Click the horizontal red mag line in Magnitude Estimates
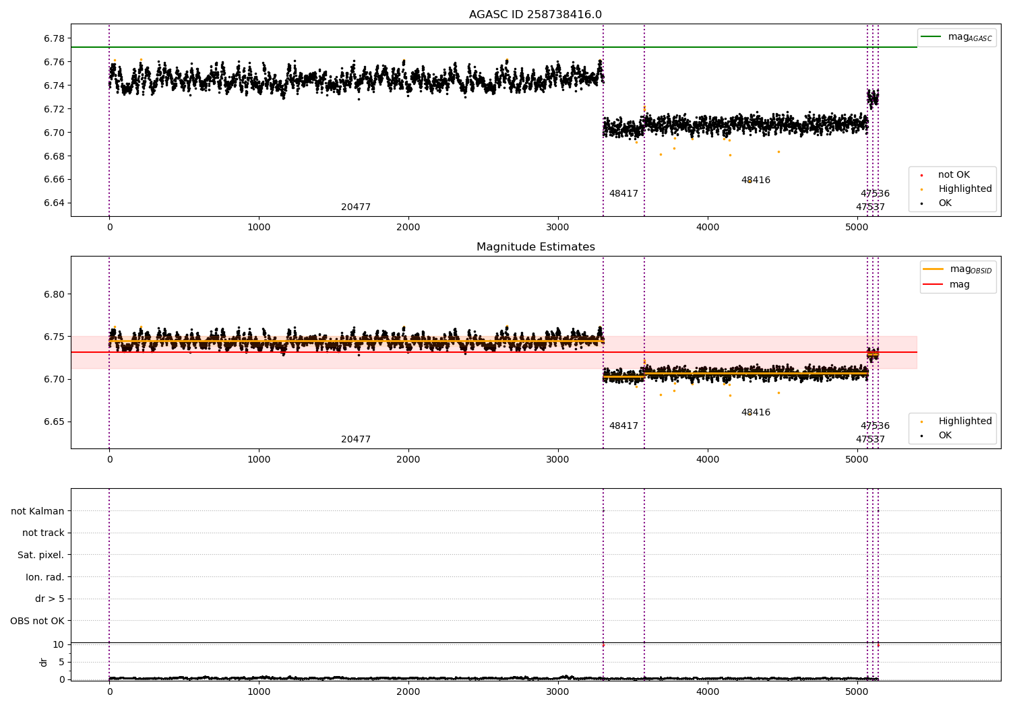Image resolution: width=1011 pixels, height=707 pixels. pyautogui.click(x=493, y=352)
